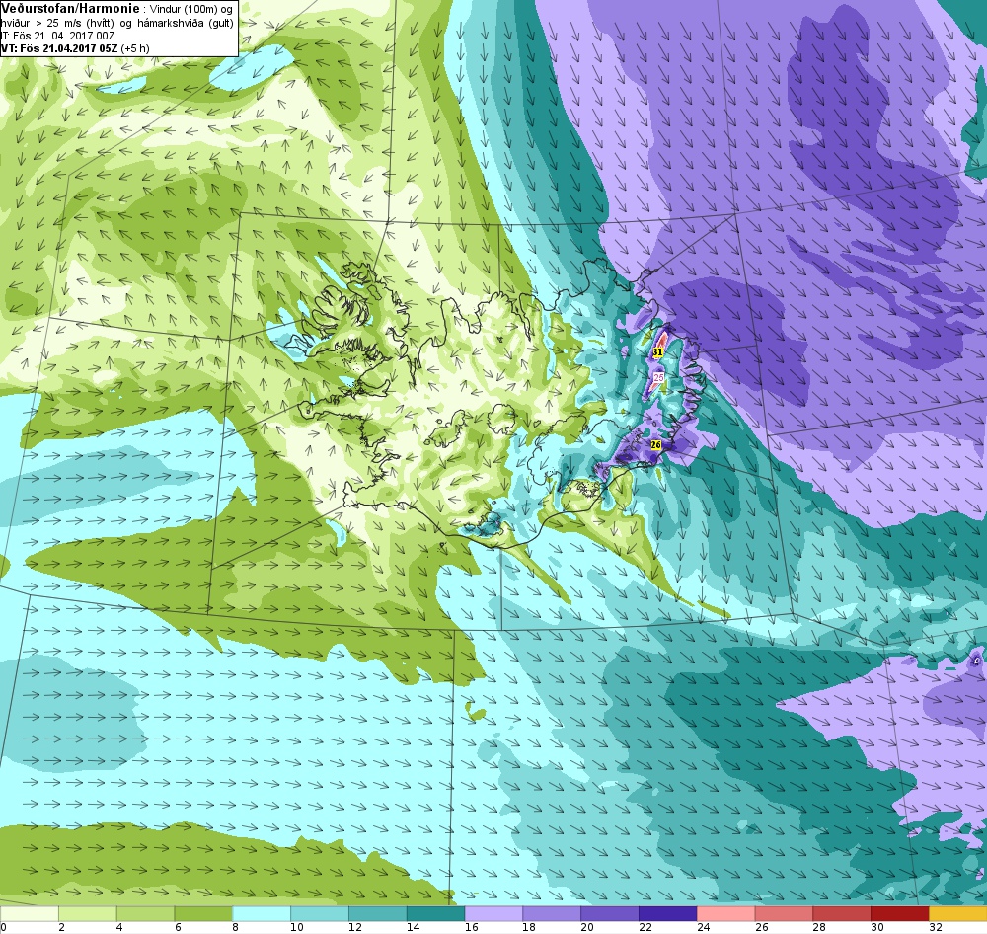This screenshot has height=934, width=987.
Task: Pick the light teal 10–12 m/s legend swatch
Action: point(320,913)
